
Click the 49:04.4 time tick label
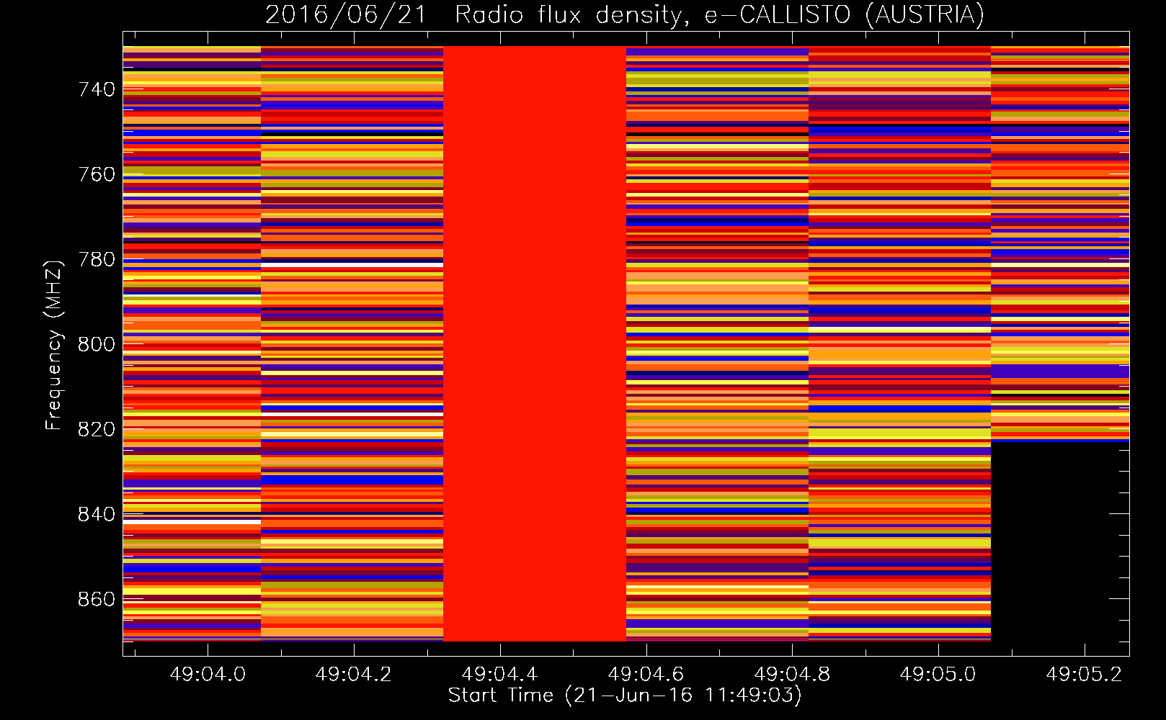(500, 674)
